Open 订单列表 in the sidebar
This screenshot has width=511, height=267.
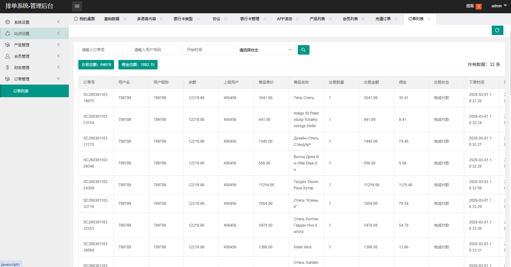34,91
